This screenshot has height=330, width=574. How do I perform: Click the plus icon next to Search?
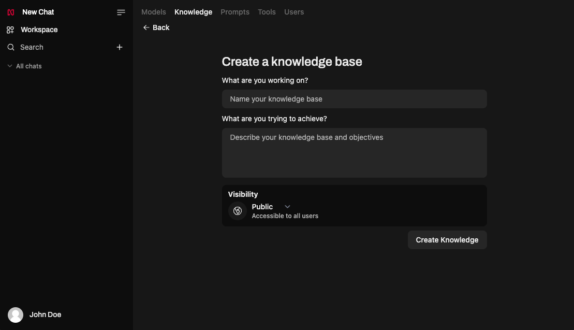pos(120,47)
